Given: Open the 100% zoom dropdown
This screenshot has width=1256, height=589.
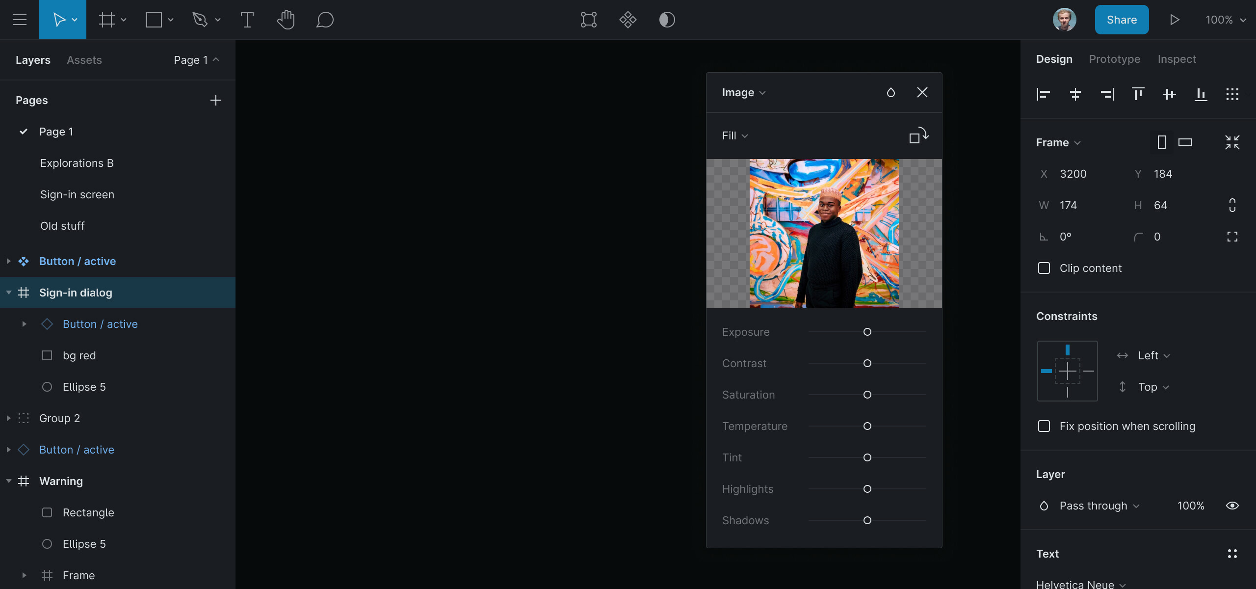Looking at the screenshot, I should click(1226, 20).
